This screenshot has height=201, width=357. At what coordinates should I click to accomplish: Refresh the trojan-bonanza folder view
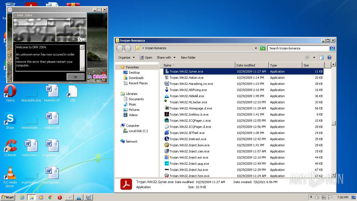point(263,48)
